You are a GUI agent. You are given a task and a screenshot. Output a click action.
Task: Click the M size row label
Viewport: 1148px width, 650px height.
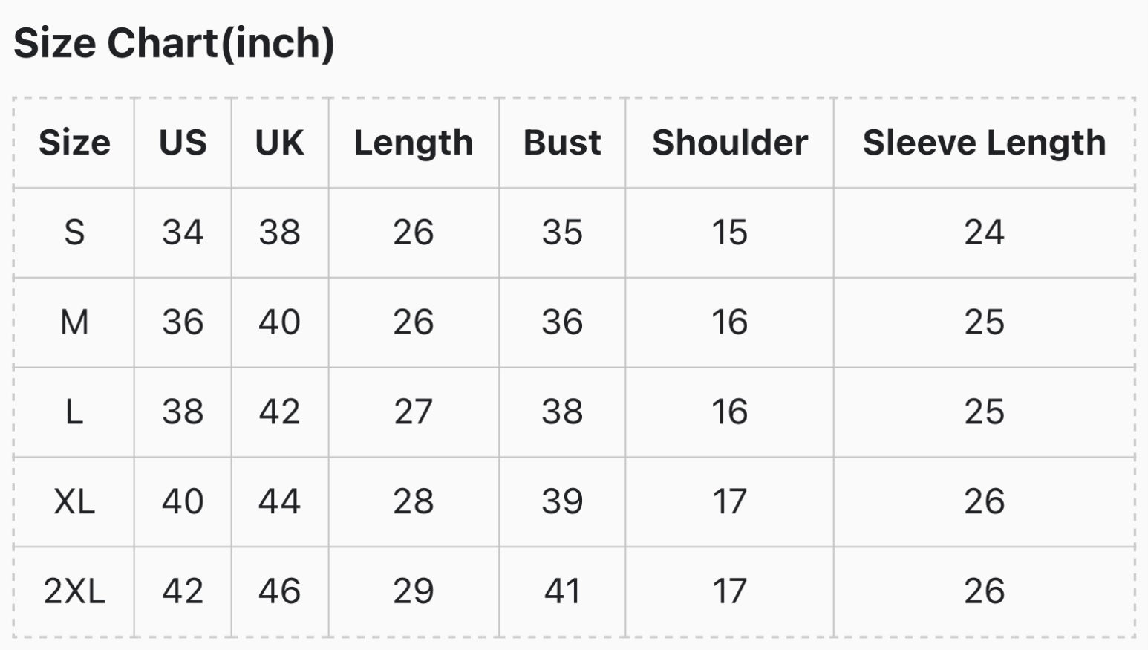tap(74, 322)
